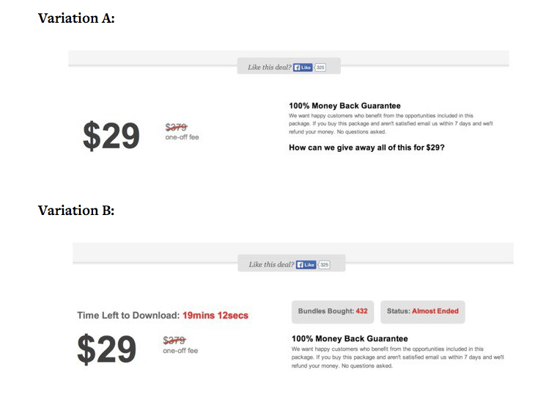
Task: Click 'one-off fee' label in Variation B
Action: click(x=180, y=351)
